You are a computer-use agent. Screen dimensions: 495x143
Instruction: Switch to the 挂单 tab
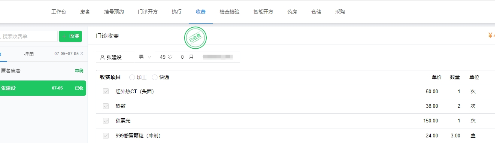coord(29,54)
